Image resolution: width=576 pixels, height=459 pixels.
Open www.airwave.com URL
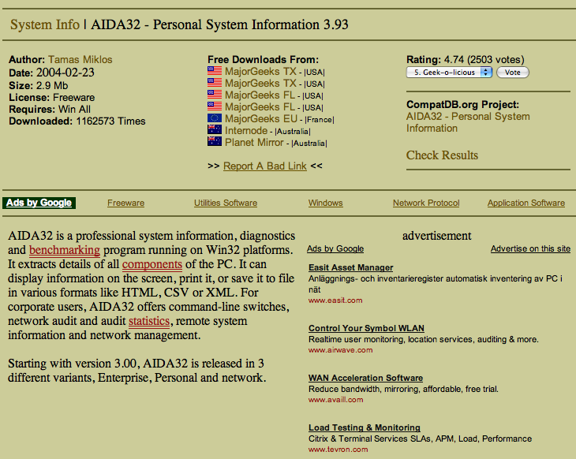point(341,350)
